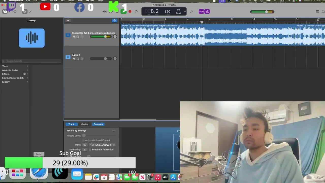Open the Share menu
The width and height of the screenshot is (325, 183).
(71, 1)
